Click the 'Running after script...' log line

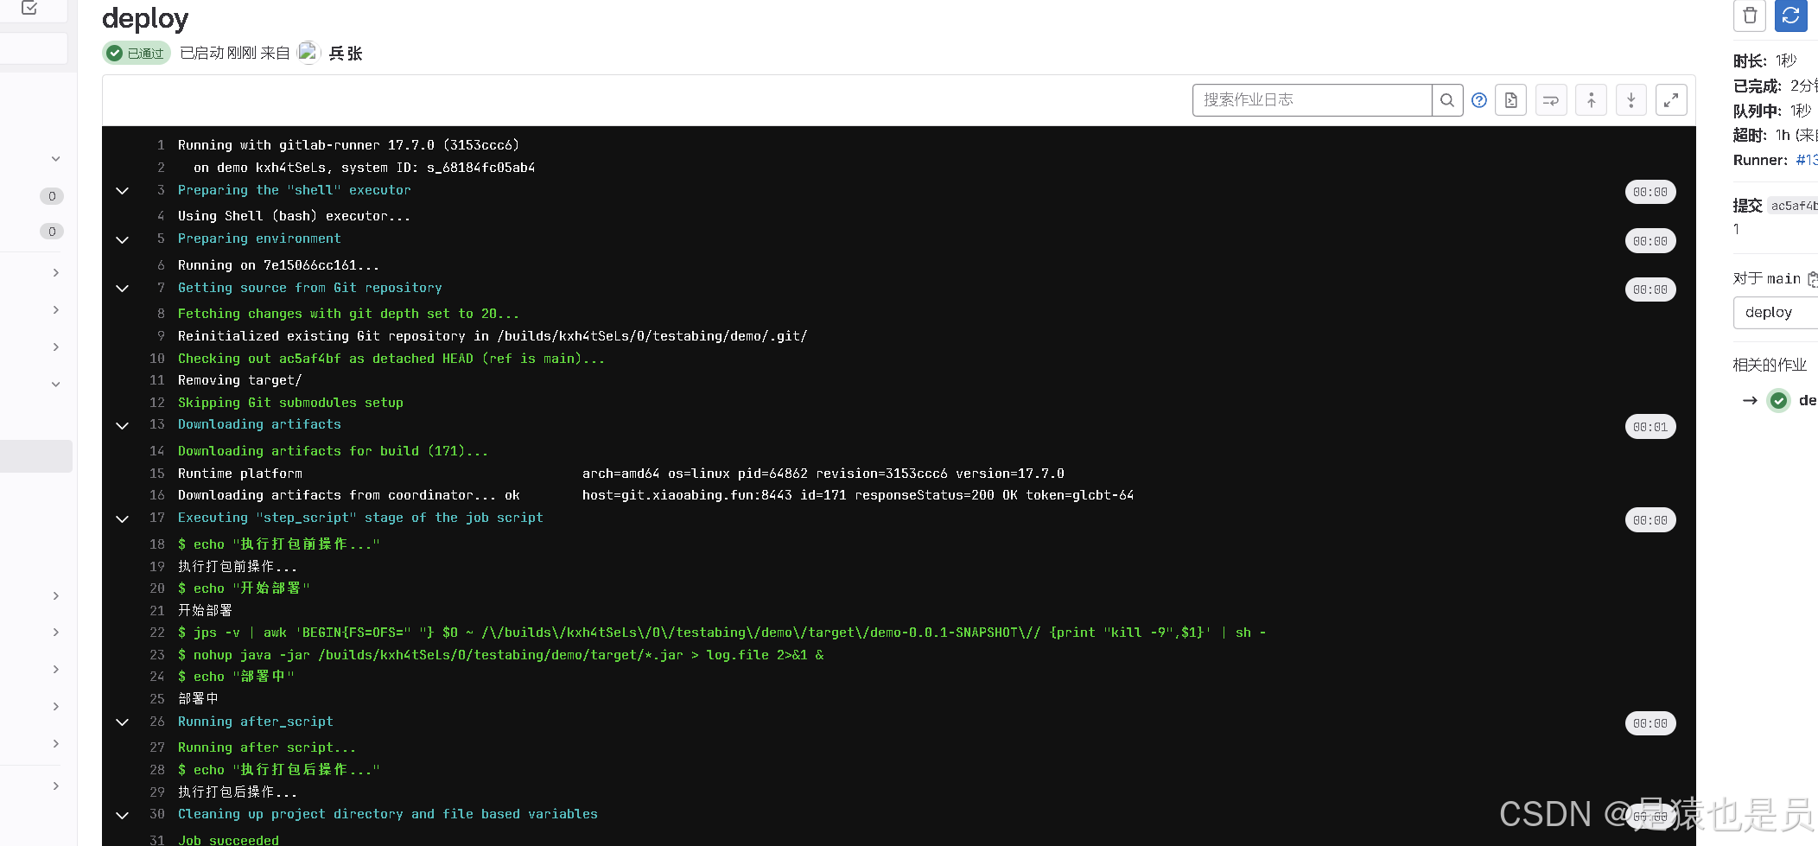click(x=266, y=747)
